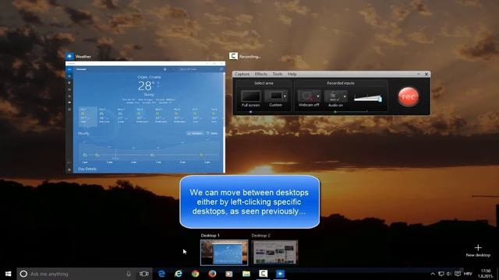Open the Effects menu in Camtasia Recorder
Image resolution: width=499 pixels, height=280 pixels.
coord(261,74)
